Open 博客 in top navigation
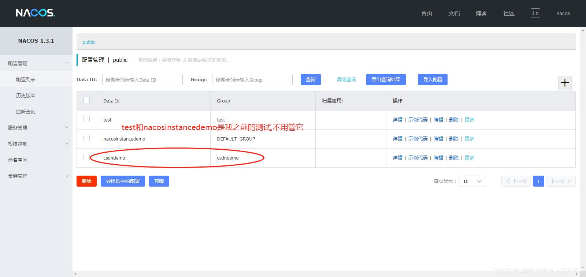Screen dimensions: 586x277 pos(481,13)
